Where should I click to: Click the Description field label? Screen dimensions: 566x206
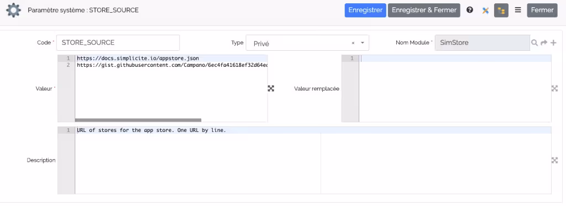point(41,160)
